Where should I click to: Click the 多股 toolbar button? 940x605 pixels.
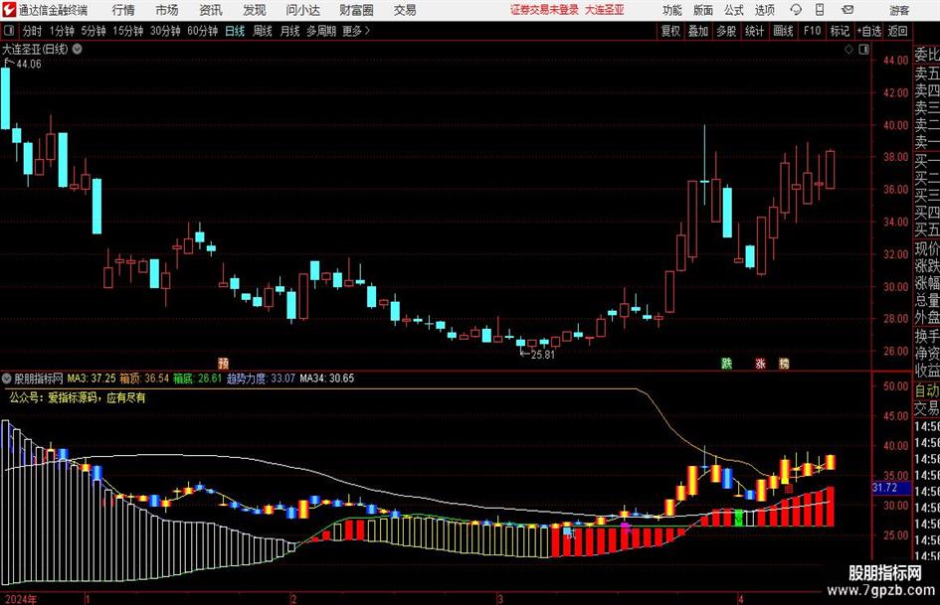coord(726,31)
